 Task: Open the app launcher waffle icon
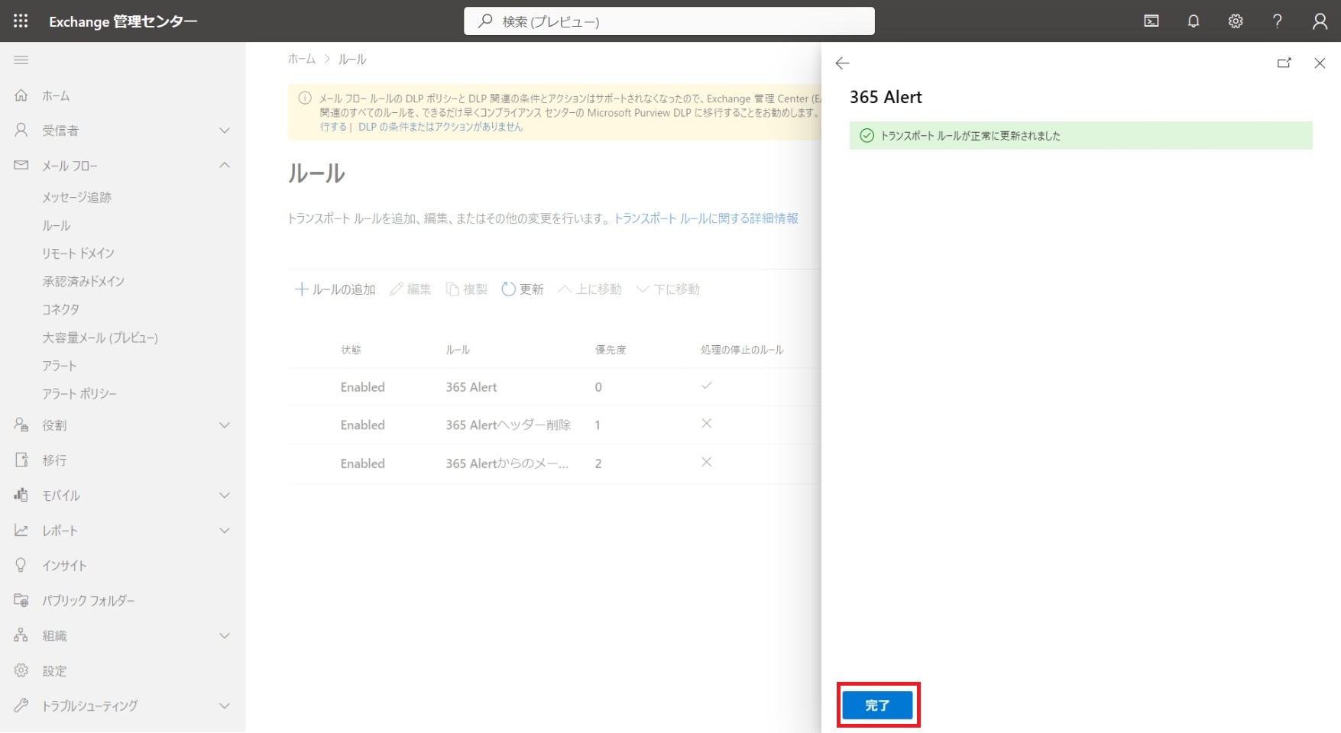(21, 21)
